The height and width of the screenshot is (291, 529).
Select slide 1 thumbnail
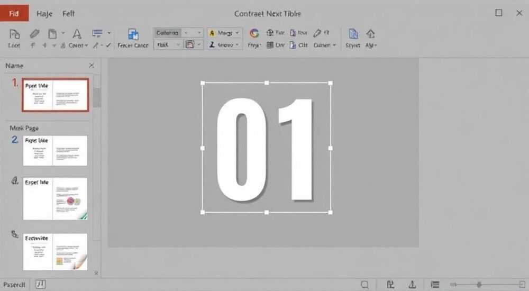tap(56, 95)
